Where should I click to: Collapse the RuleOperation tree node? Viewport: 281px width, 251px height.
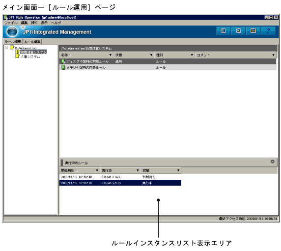click(x=6, y=48)
